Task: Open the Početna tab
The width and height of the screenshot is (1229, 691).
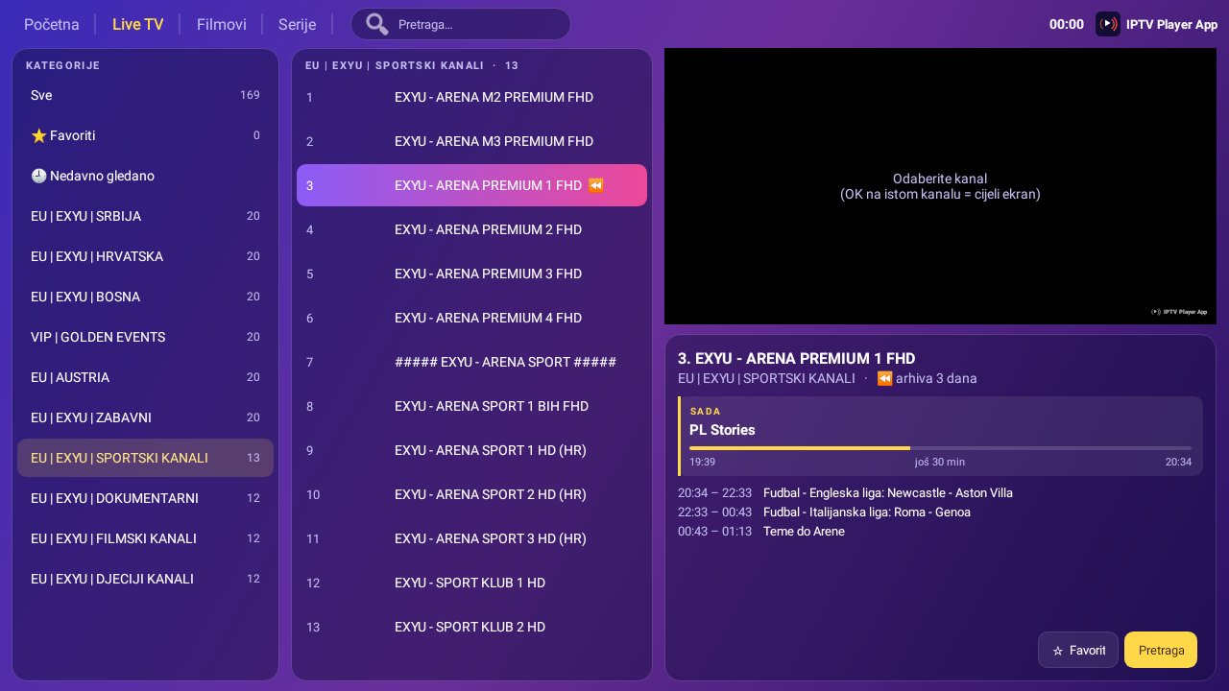Action: click(52, 24)
